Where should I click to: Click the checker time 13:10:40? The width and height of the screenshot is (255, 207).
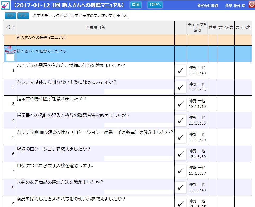click(x=197, y=73)
